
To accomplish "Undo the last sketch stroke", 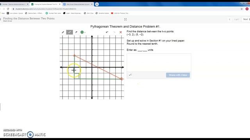I will tap(107, 32).
